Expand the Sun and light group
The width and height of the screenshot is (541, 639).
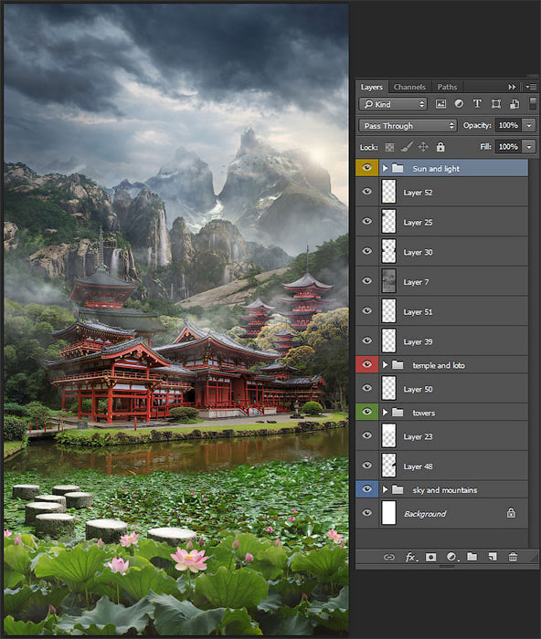pos(385,168)
